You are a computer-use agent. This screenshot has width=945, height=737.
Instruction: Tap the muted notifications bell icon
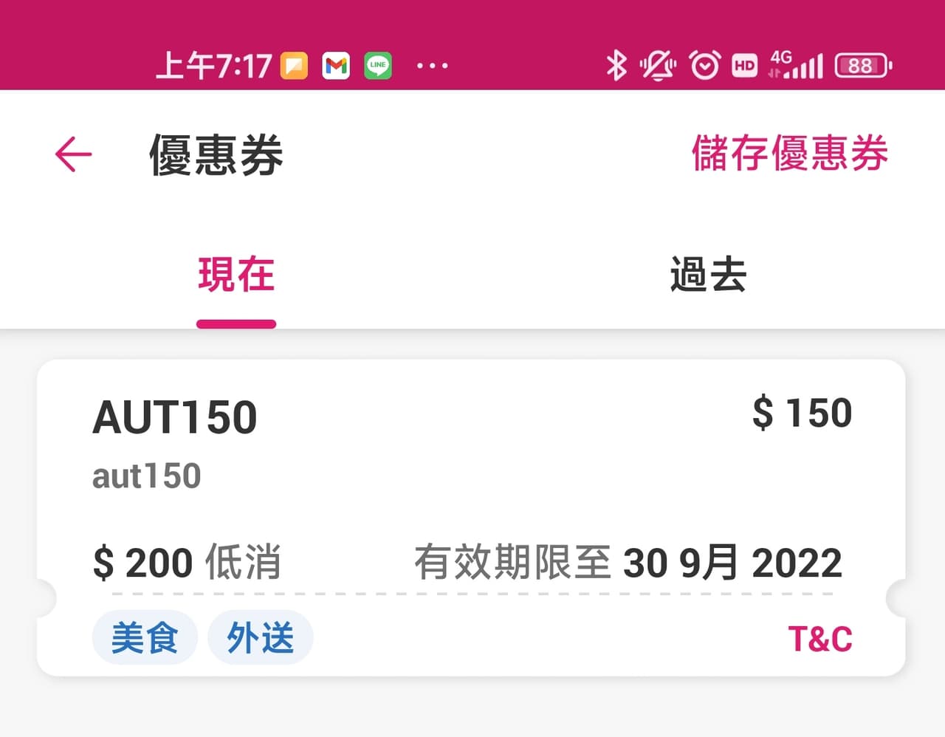coord(658,66)
